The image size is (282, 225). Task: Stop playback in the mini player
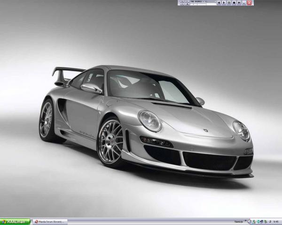click(x=234, y=3)
